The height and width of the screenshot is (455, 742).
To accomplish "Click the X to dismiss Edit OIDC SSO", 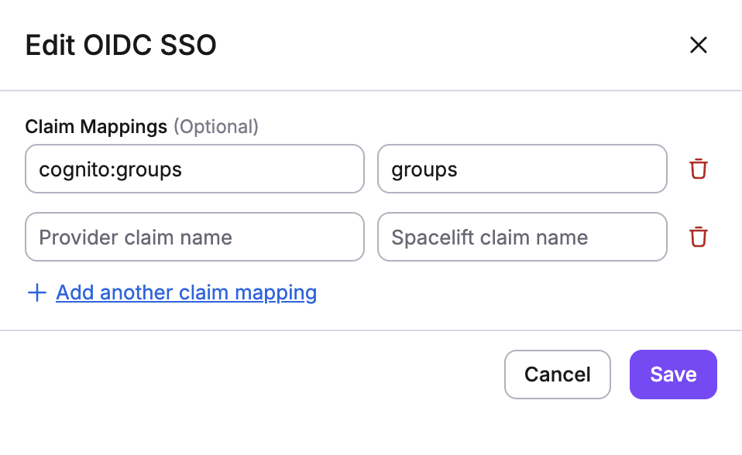I will coord(699,45).
